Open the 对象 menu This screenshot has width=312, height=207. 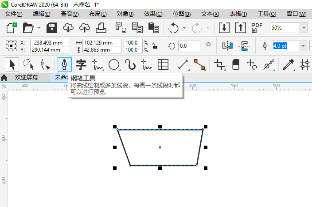125,14
